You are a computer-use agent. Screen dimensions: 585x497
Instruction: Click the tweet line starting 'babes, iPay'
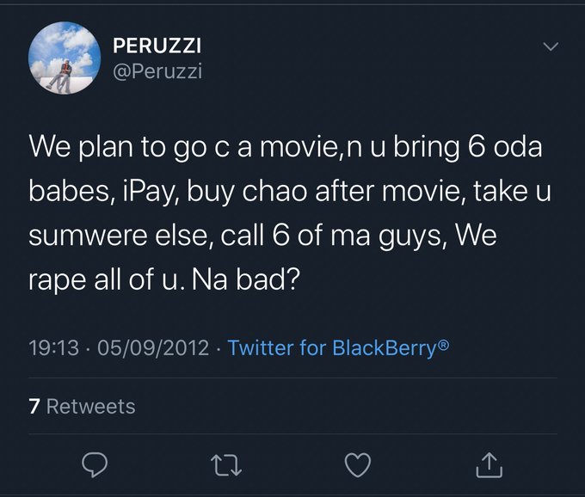[x=289, y=190]
